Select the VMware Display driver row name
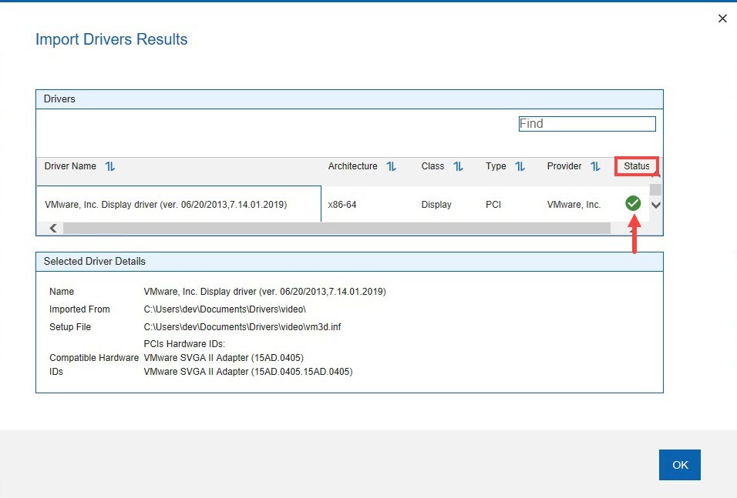The width and height of the screenshot is (737, 498). tap(166, 205)
